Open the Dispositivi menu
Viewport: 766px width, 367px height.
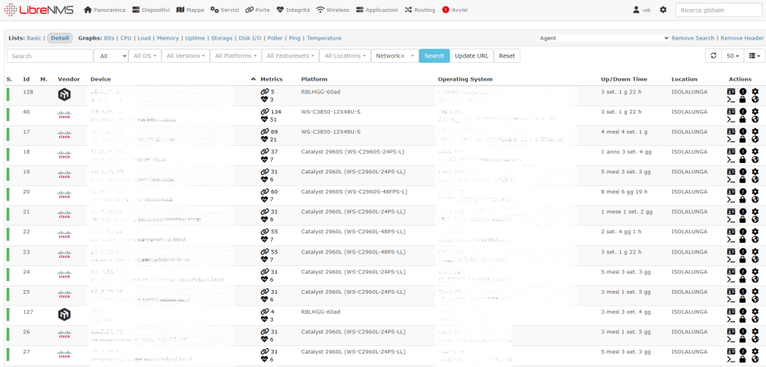(x=151, y=10)
